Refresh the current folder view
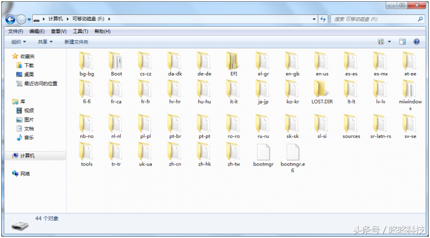 point(323,19)
